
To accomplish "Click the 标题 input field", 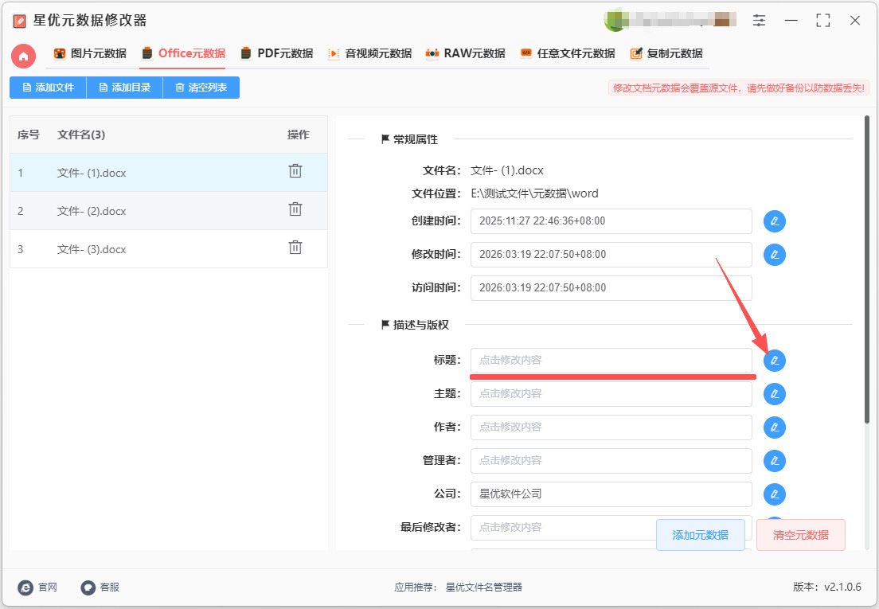I will [x=611, y=361].
